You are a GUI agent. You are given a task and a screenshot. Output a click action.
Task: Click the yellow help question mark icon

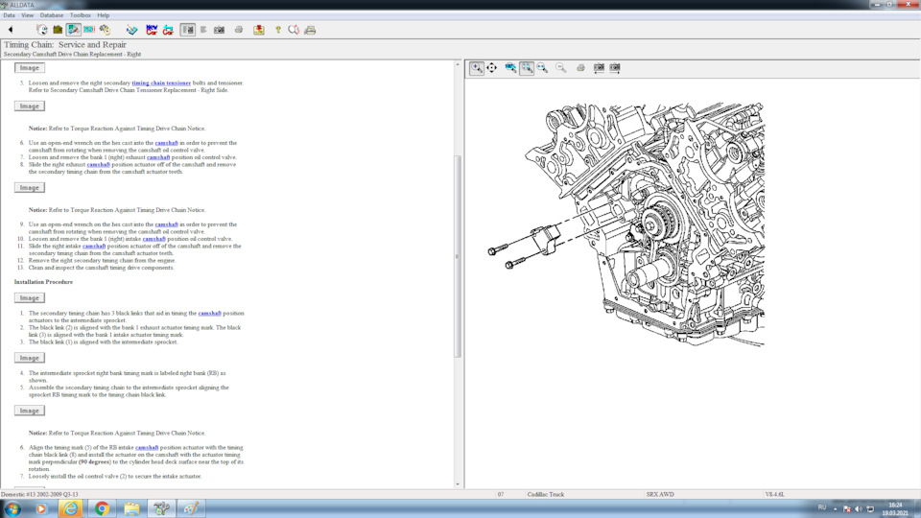278,30
